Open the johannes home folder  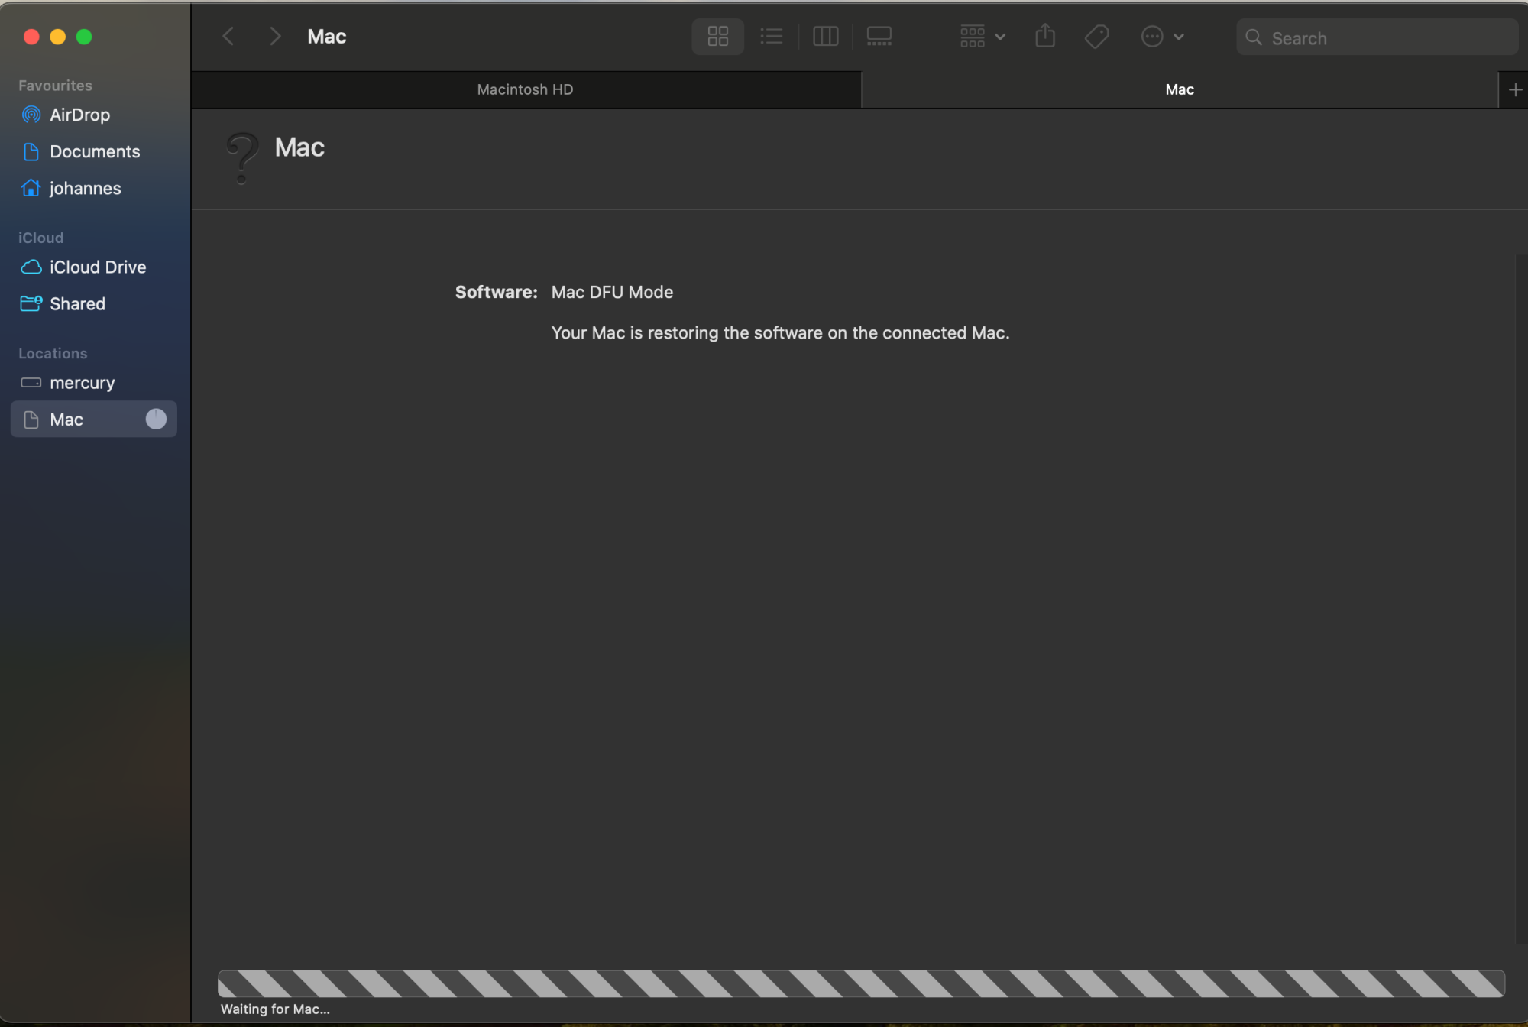click(x=94, y=188)
